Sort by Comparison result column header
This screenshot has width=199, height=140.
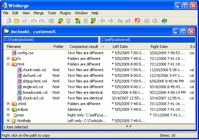tap(87, 47)
